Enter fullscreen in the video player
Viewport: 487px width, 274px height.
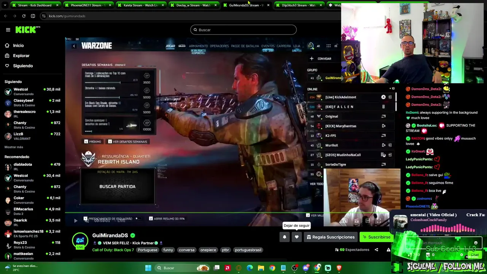pos(379,220)
